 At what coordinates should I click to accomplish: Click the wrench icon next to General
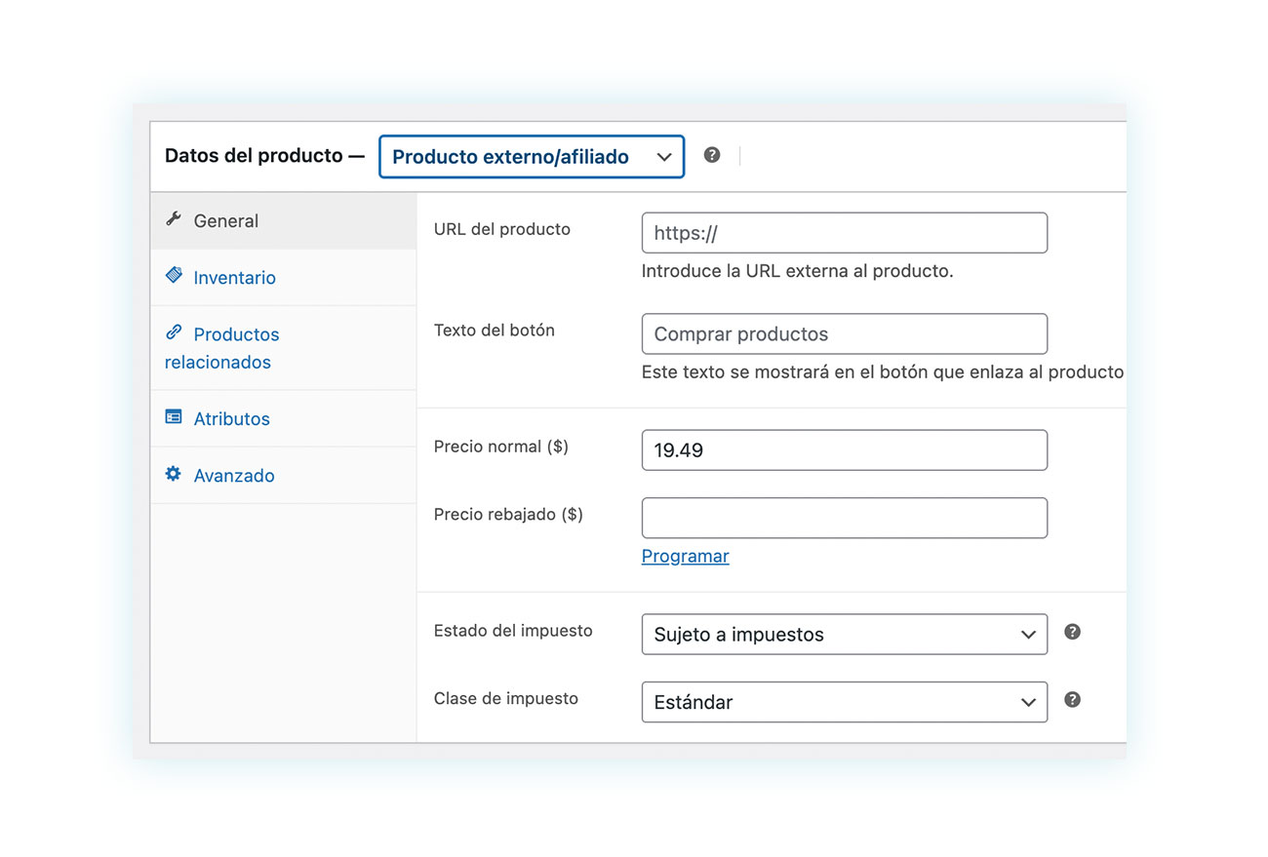pyautogui.click(x=174, y=219)
